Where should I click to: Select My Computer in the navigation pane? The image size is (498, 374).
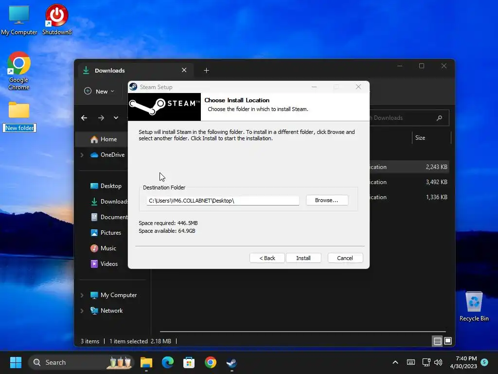tap(113, 295)
